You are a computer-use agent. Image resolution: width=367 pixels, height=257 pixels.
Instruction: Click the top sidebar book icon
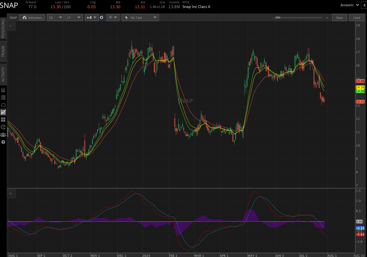pyautogui.click(x=3, y=90)
